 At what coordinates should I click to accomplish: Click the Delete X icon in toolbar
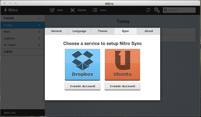click(x=72, y=10)
